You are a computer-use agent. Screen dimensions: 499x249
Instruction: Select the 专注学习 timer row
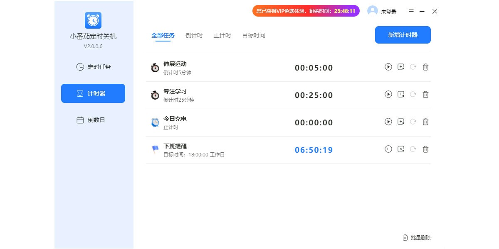click(x=249, y=95)
